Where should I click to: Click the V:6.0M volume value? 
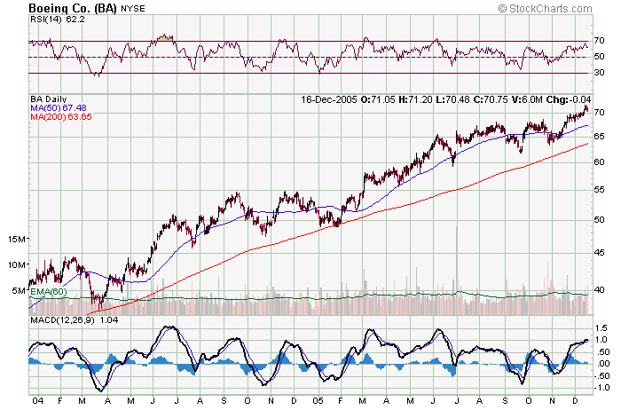click(526, 99)
